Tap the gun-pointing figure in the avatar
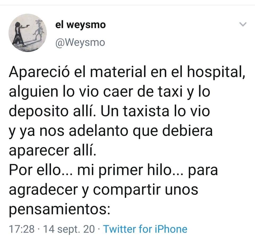The height and width of the screenshot is (240, 255). [19, 34]
